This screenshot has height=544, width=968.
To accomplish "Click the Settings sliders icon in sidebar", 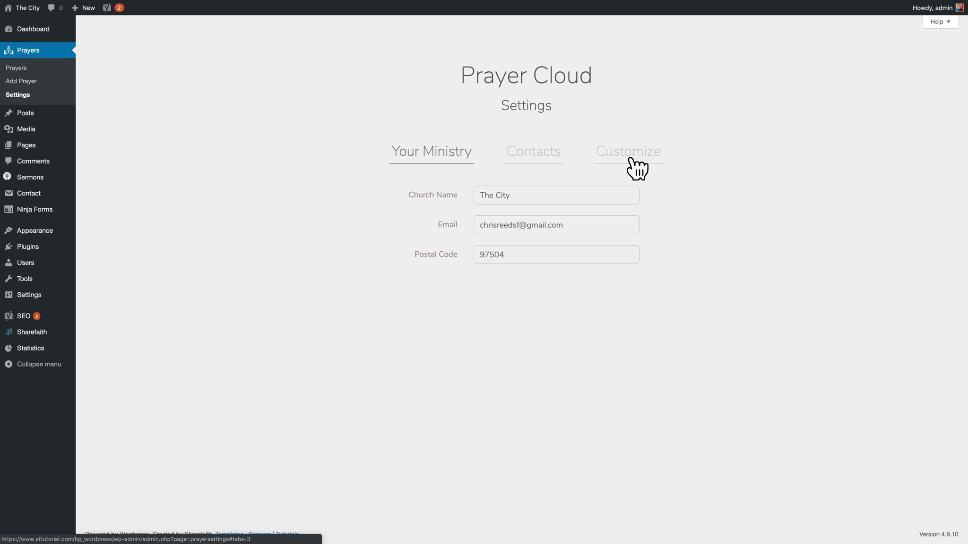I will [x=9, y=295].
